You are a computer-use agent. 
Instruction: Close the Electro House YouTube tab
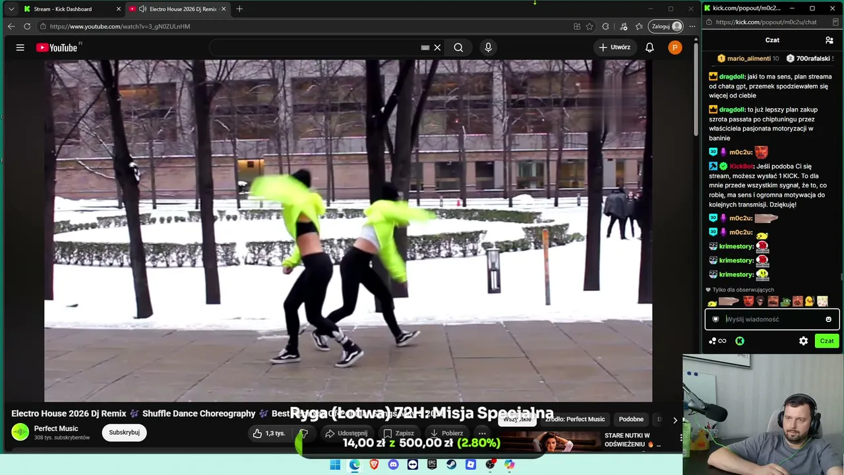(224, 9)
